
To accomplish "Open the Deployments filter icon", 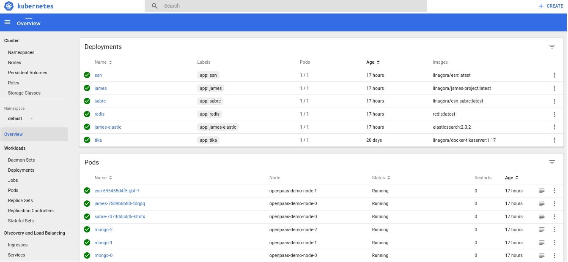I will tap(552, 47).
